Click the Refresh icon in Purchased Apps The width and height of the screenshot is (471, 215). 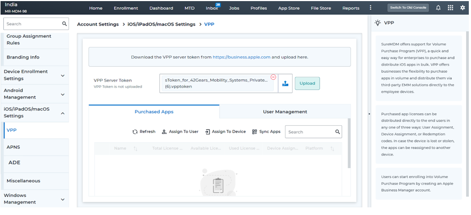pyautogui.click(x=135, y=132)
